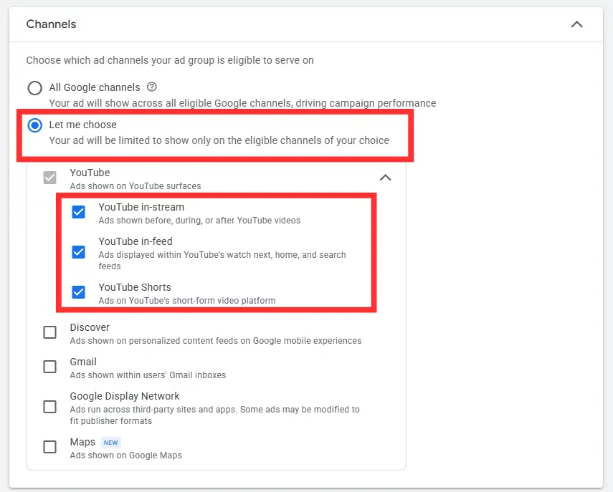Viewport: 613px width, 492px height.
Task: Click 'Ads shown on Google Maps' description
Action: point(126,455)
